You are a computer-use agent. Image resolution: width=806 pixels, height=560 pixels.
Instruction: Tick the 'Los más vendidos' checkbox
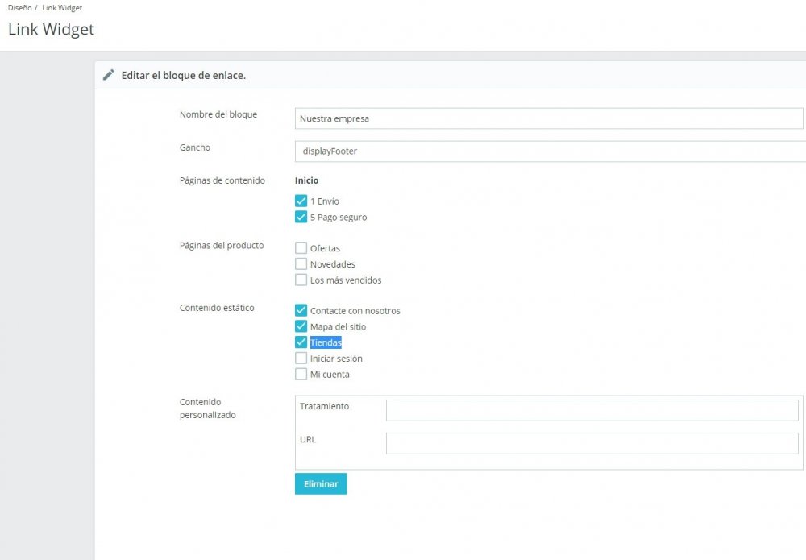[301, 280]
